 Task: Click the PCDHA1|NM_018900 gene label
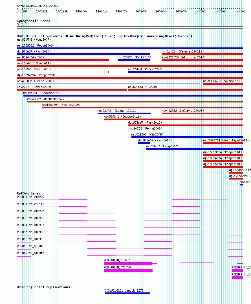click(31, 197)
